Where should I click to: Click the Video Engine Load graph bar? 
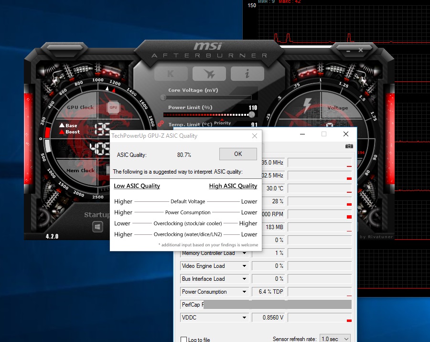320,266
